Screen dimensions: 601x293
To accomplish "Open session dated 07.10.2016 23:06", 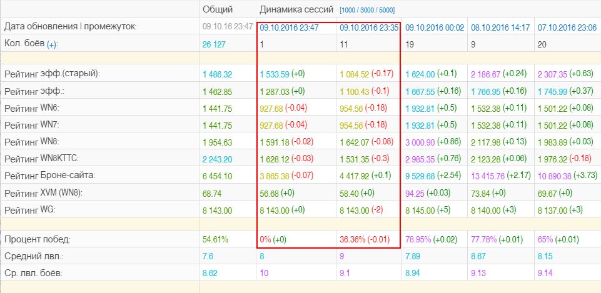I will coord(567,27).
